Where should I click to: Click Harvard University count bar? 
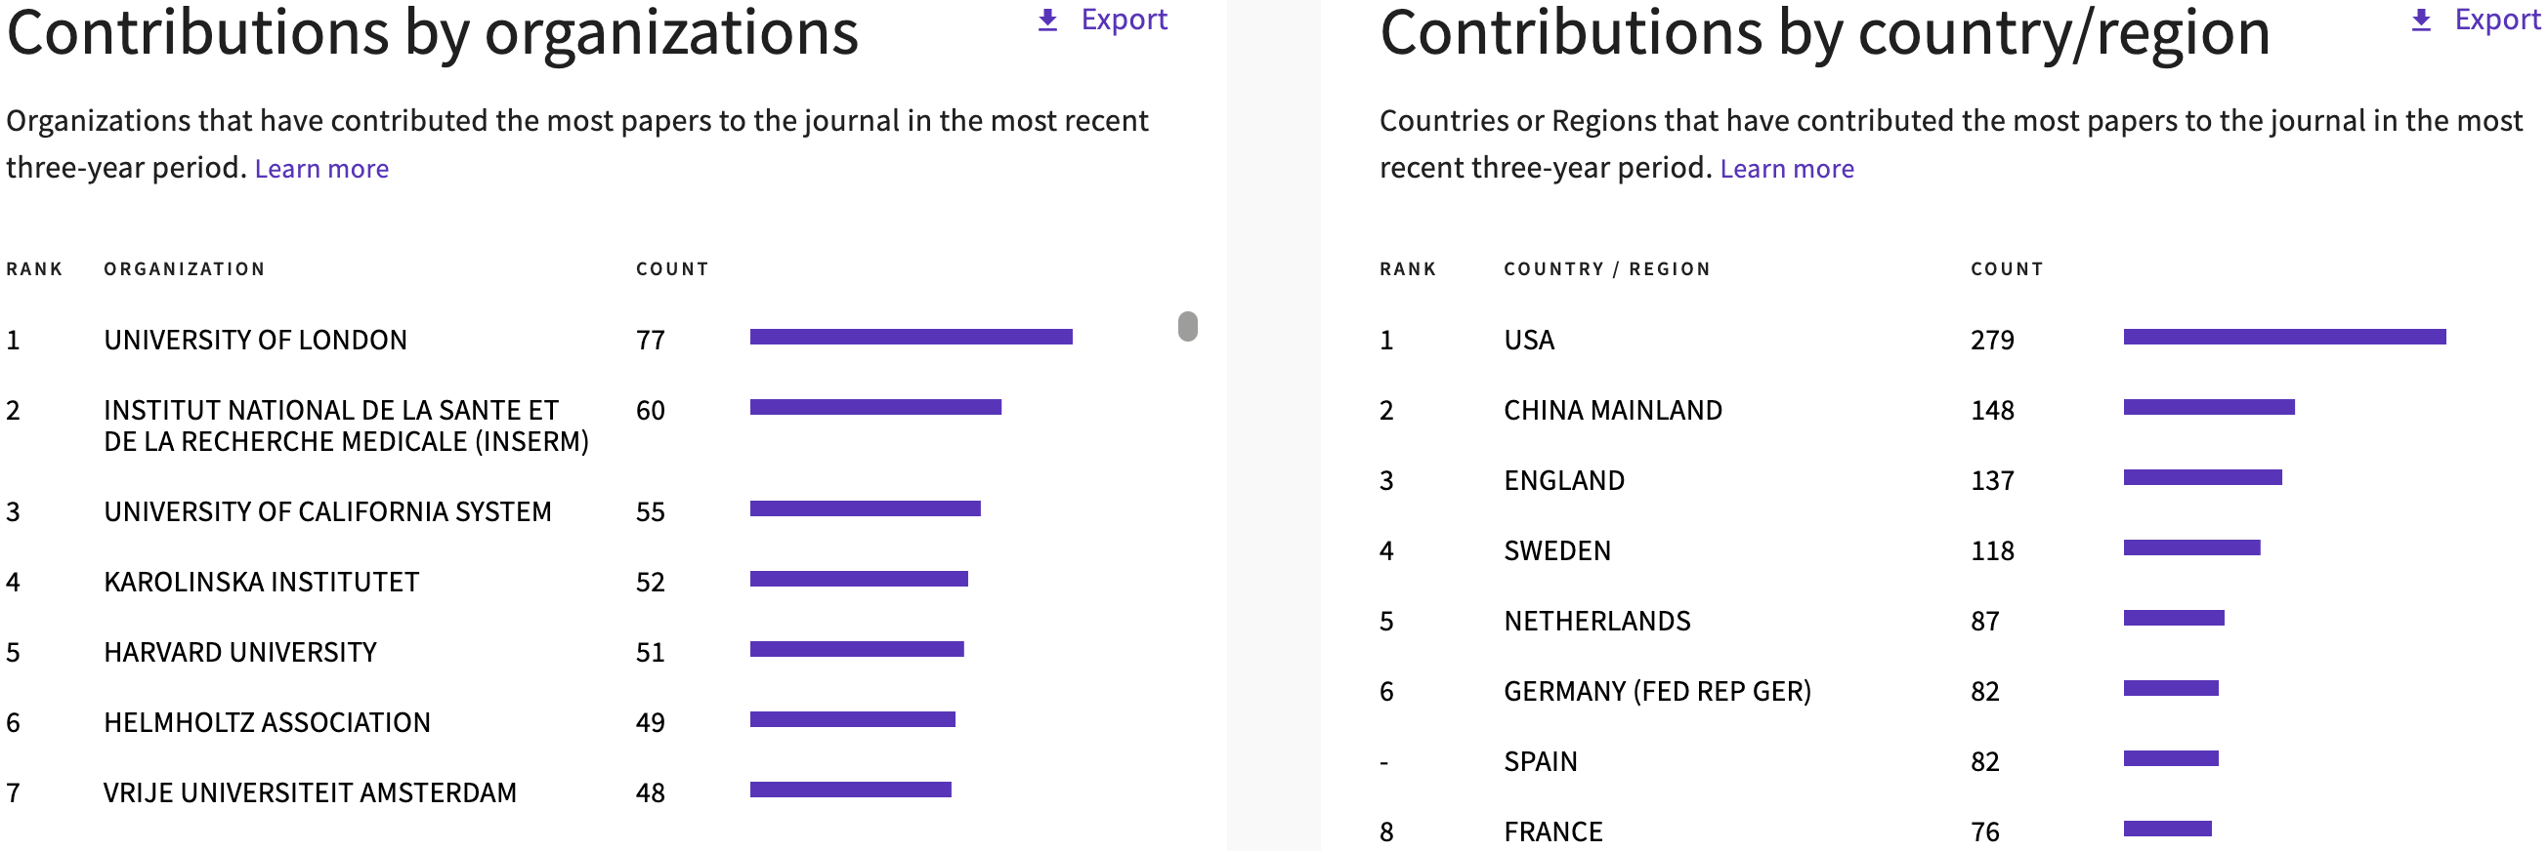point(857,649)
